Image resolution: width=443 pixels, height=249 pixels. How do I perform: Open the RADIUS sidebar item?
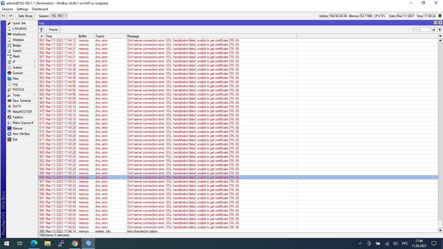[18, 90]
